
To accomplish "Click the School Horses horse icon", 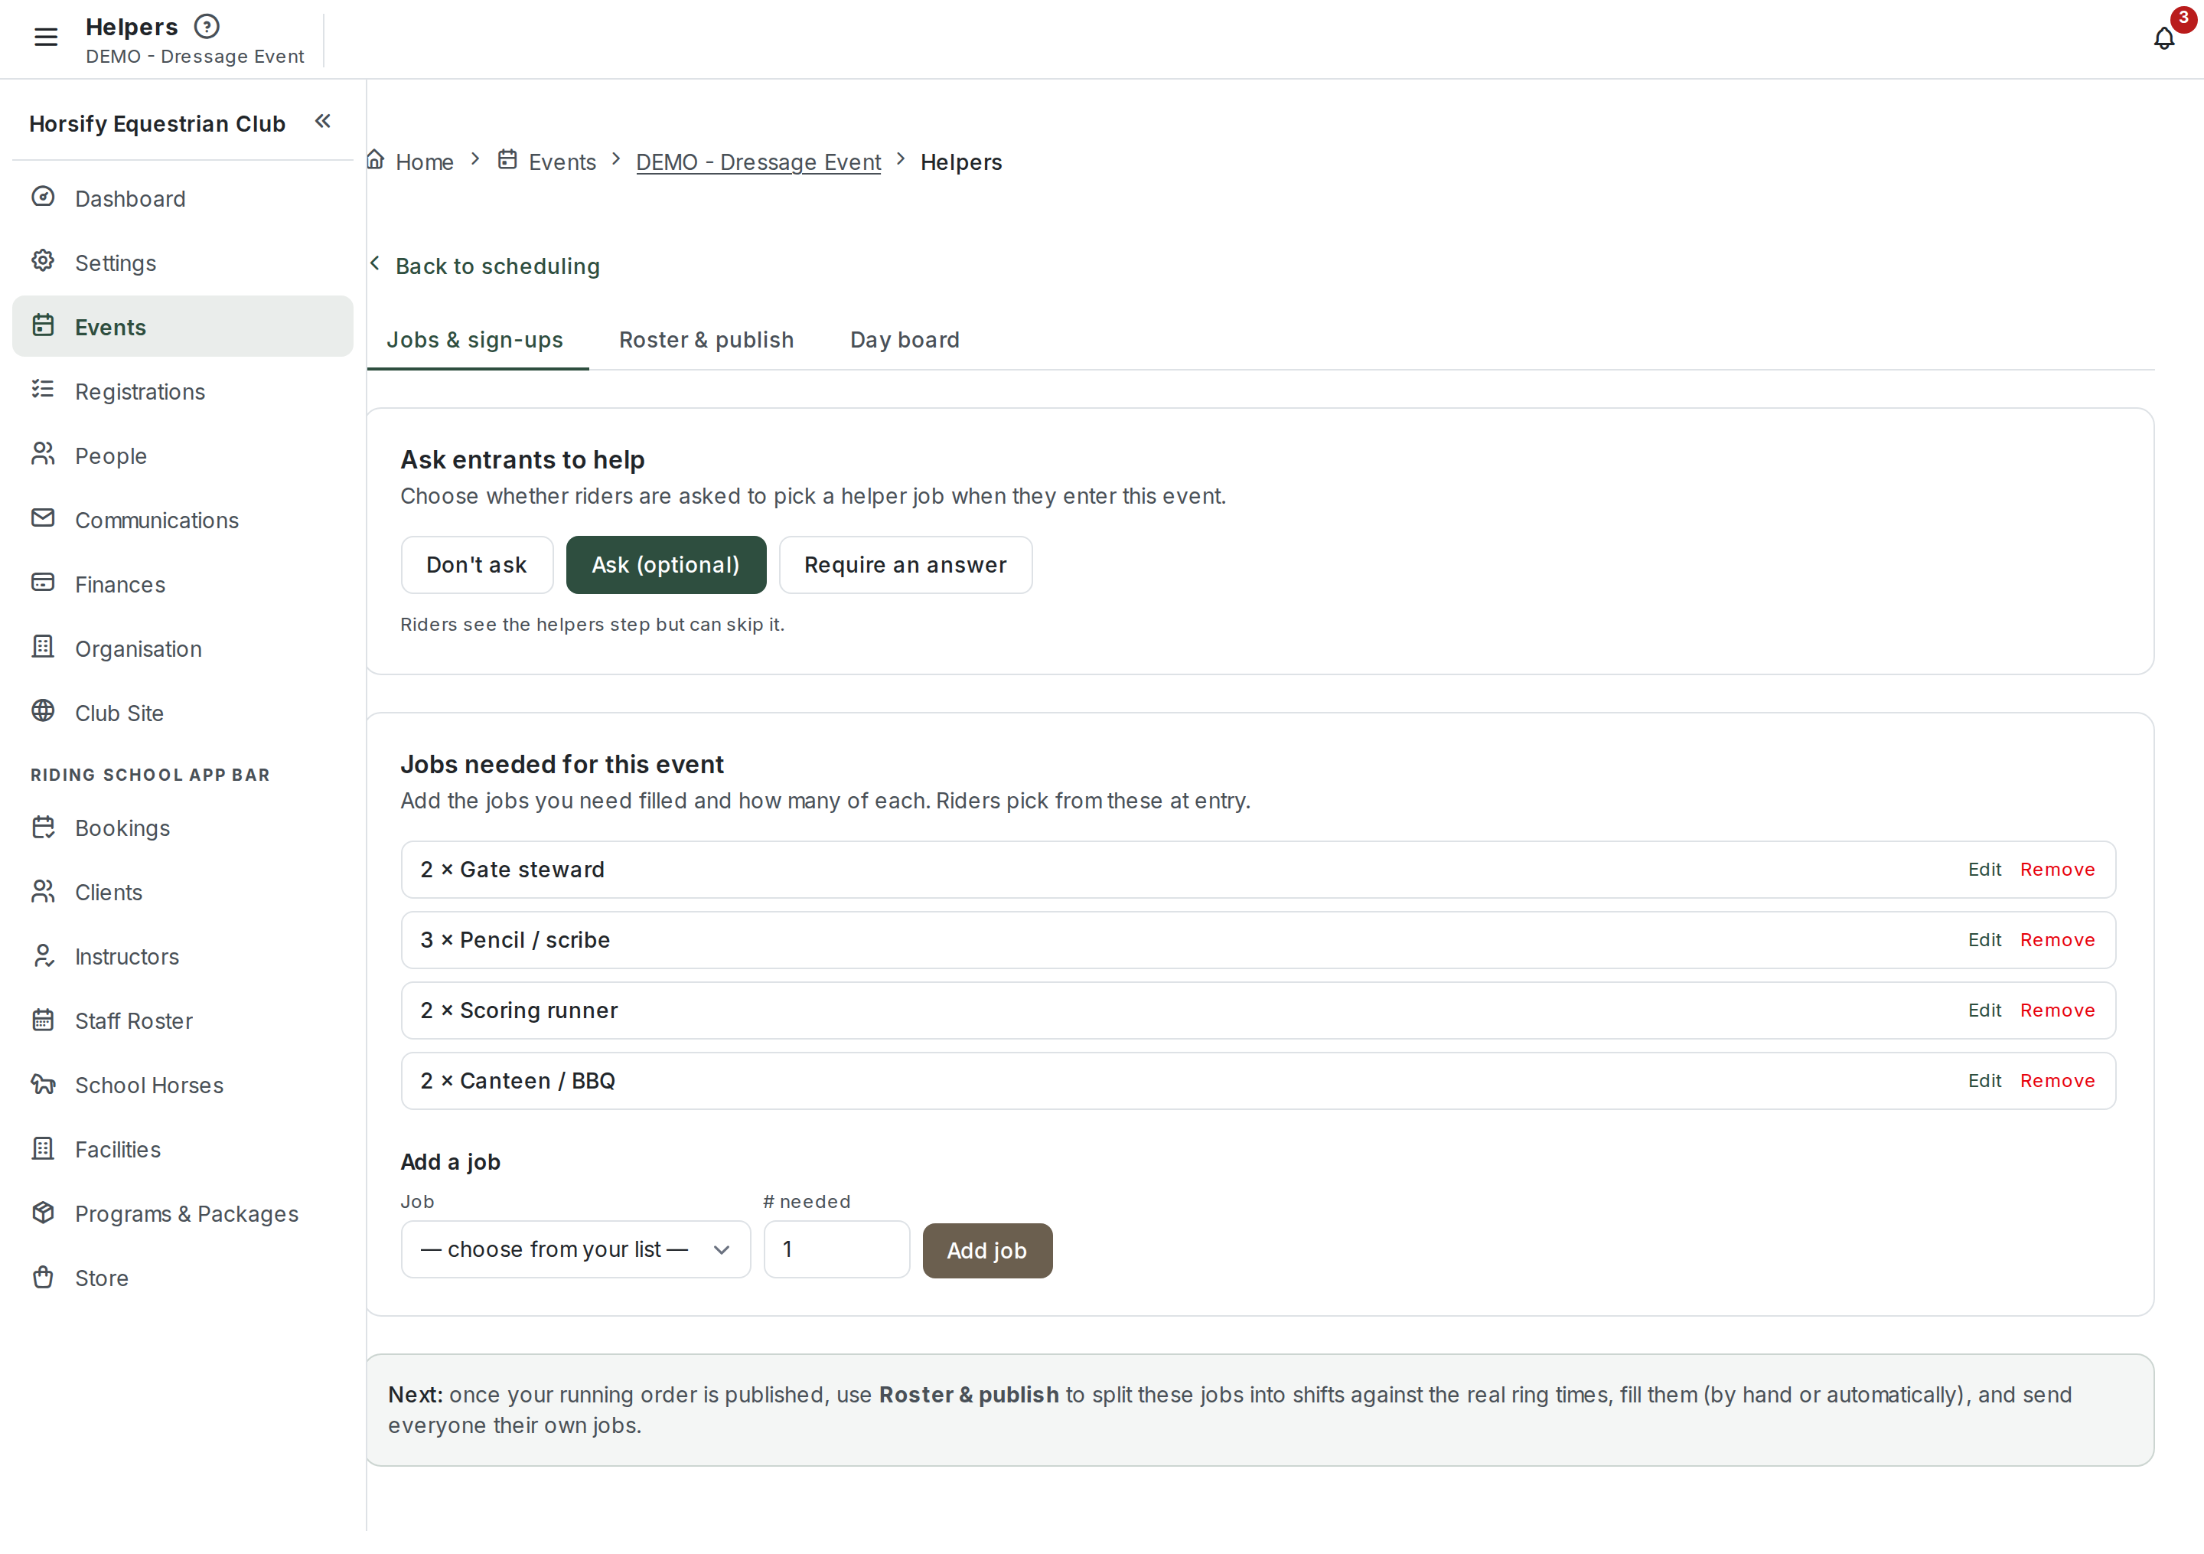I will [43, 1084].
